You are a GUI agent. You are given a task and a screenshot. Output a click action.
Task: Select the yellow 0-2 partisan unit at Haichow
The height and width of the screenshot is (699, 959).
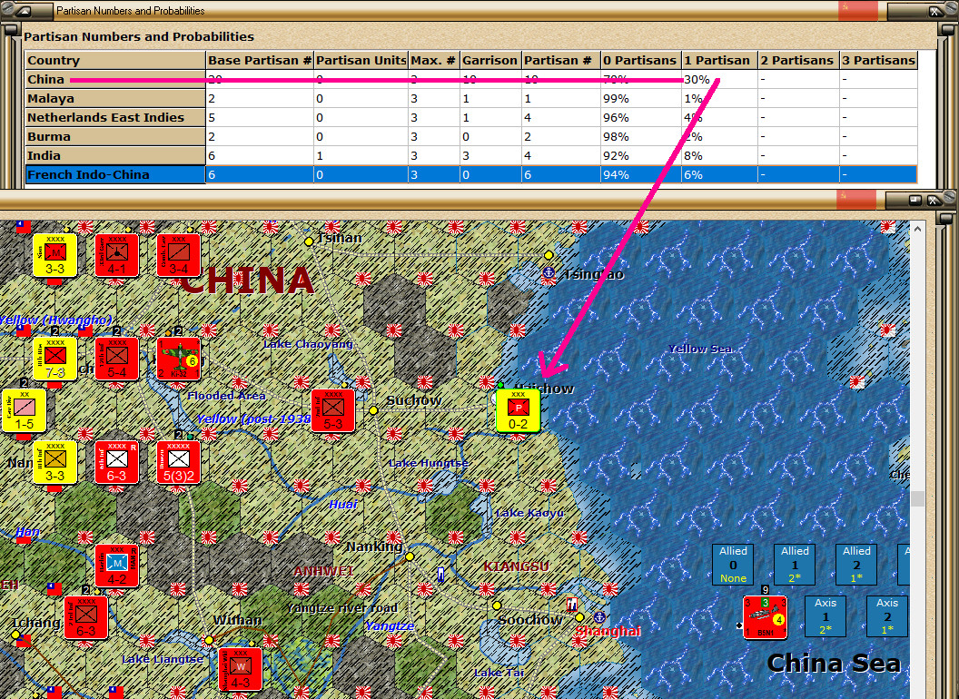coord(518,410)
